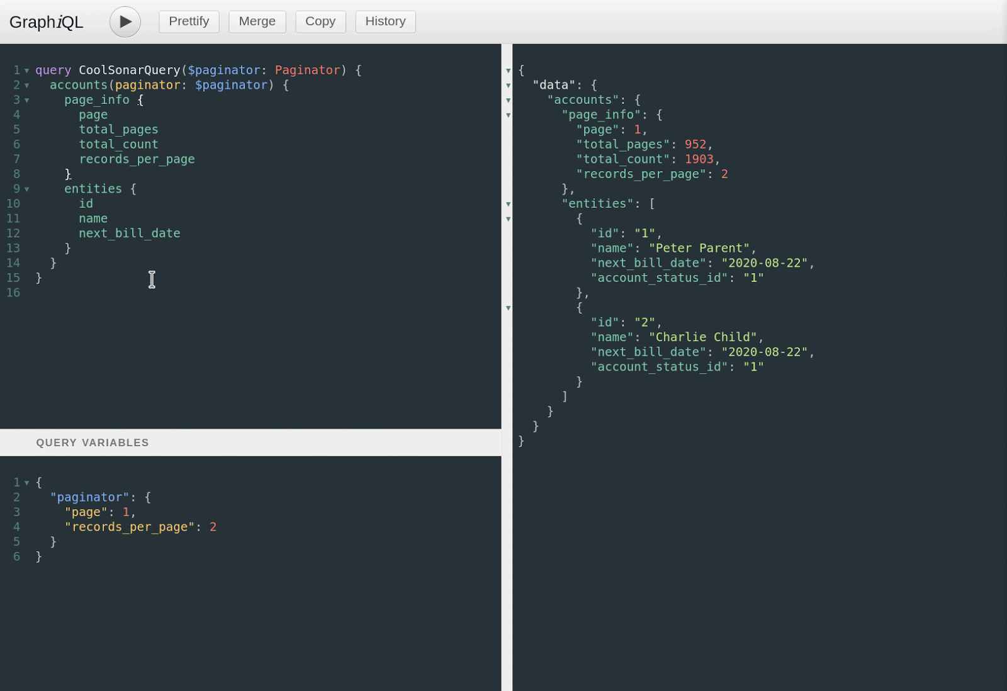This screenshot has width=1007, height=691.
Task: Click line number 16 in query gutter
Action: pos(13,293)
